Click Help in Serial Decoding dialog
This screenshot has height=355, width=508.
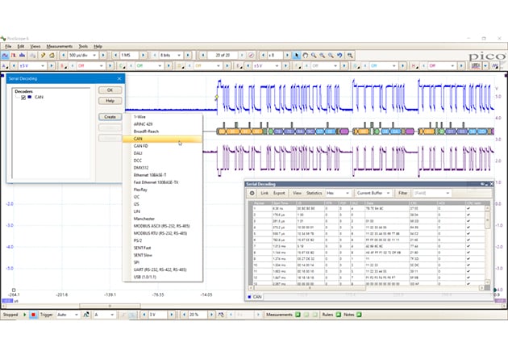pyautogui.click(x=110, y=101)
